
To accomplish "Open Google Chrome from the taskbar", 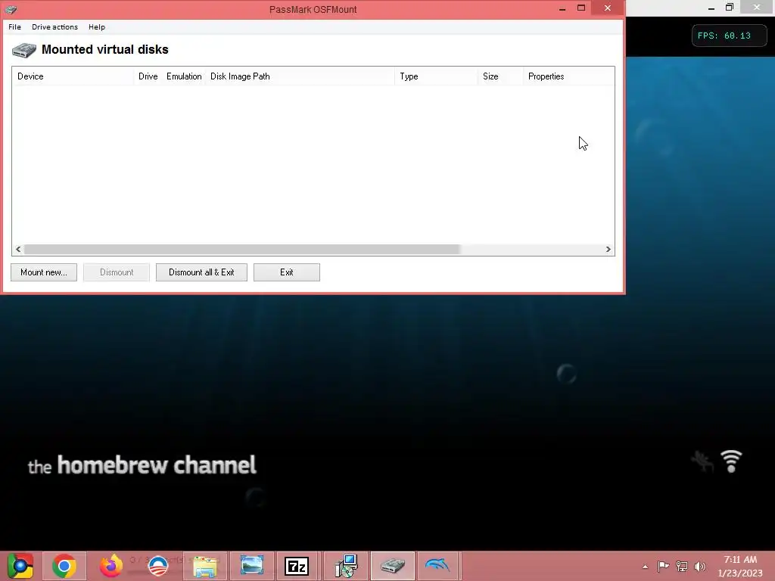I will coord(64,566).
